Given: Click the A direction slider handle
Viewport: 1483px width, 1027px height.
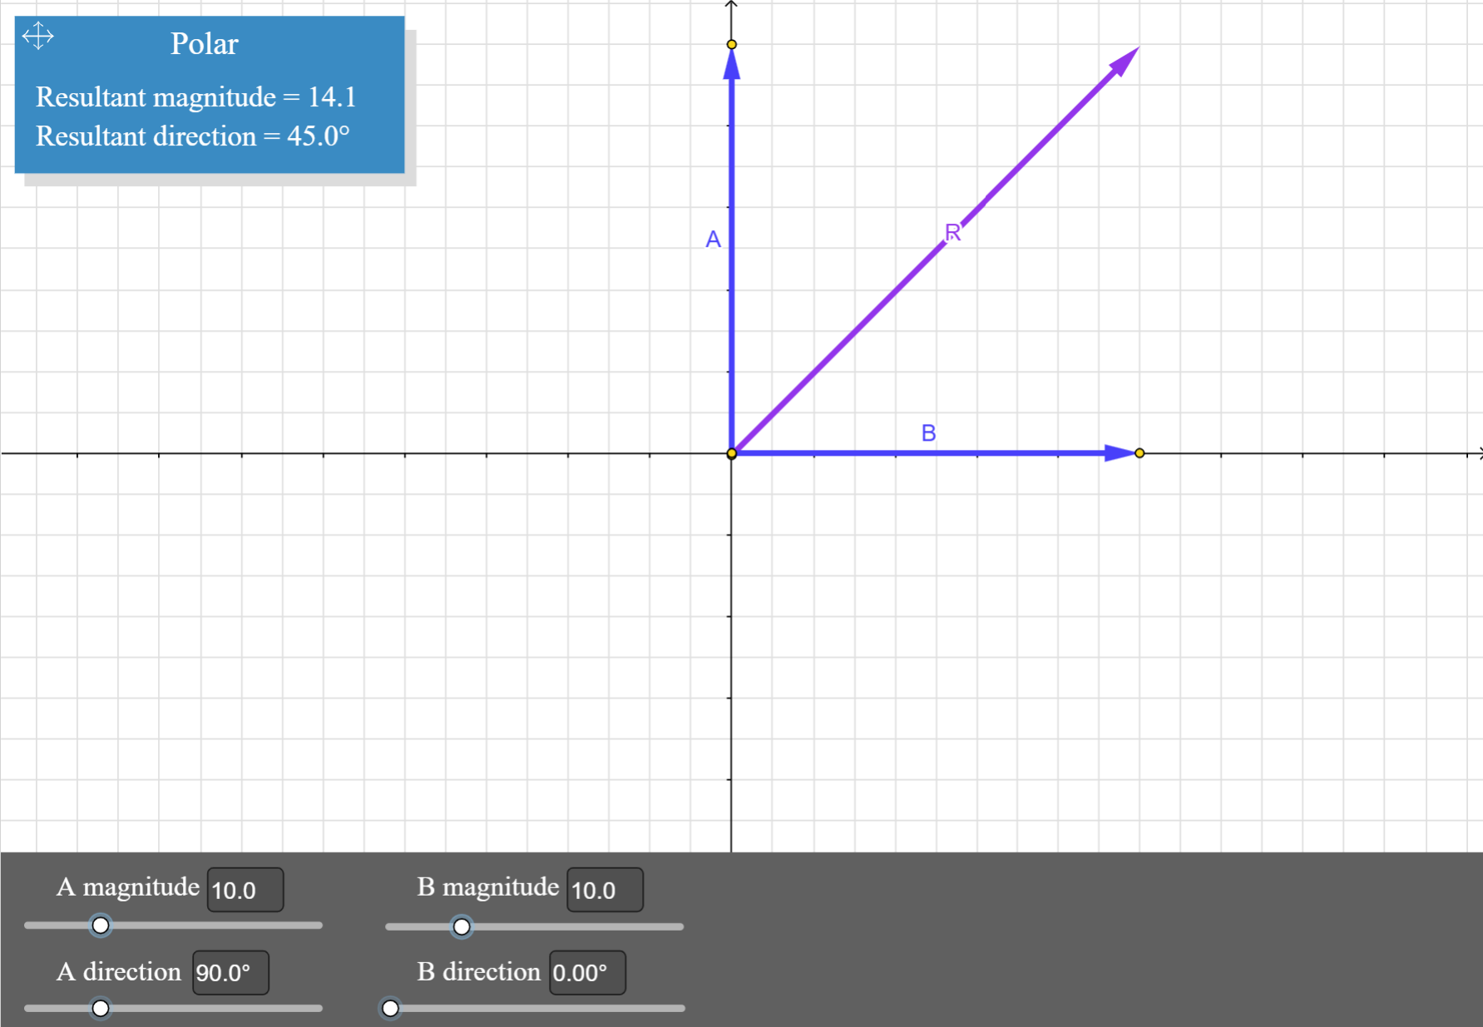Looking at the screenshot, I should point(100,1008).
